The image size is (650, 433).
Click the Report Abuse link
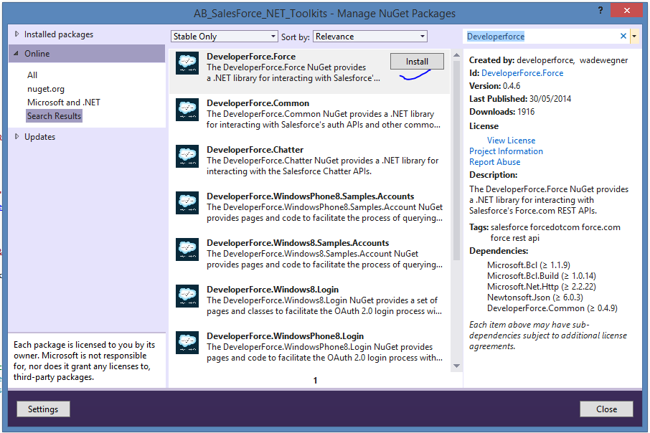(494, 162)
